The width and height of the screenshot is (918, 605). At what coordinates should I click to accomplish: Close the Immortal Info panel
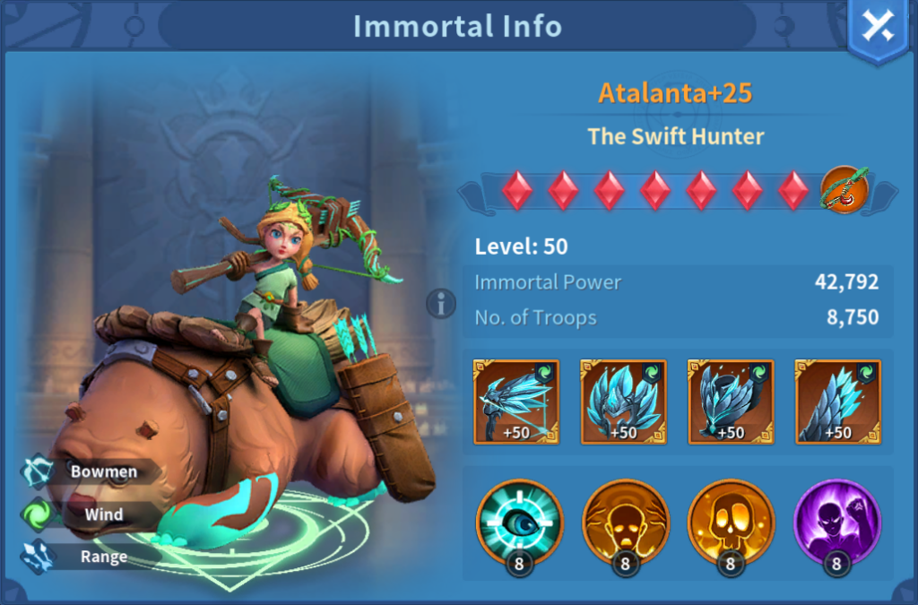tap(878, 27)
